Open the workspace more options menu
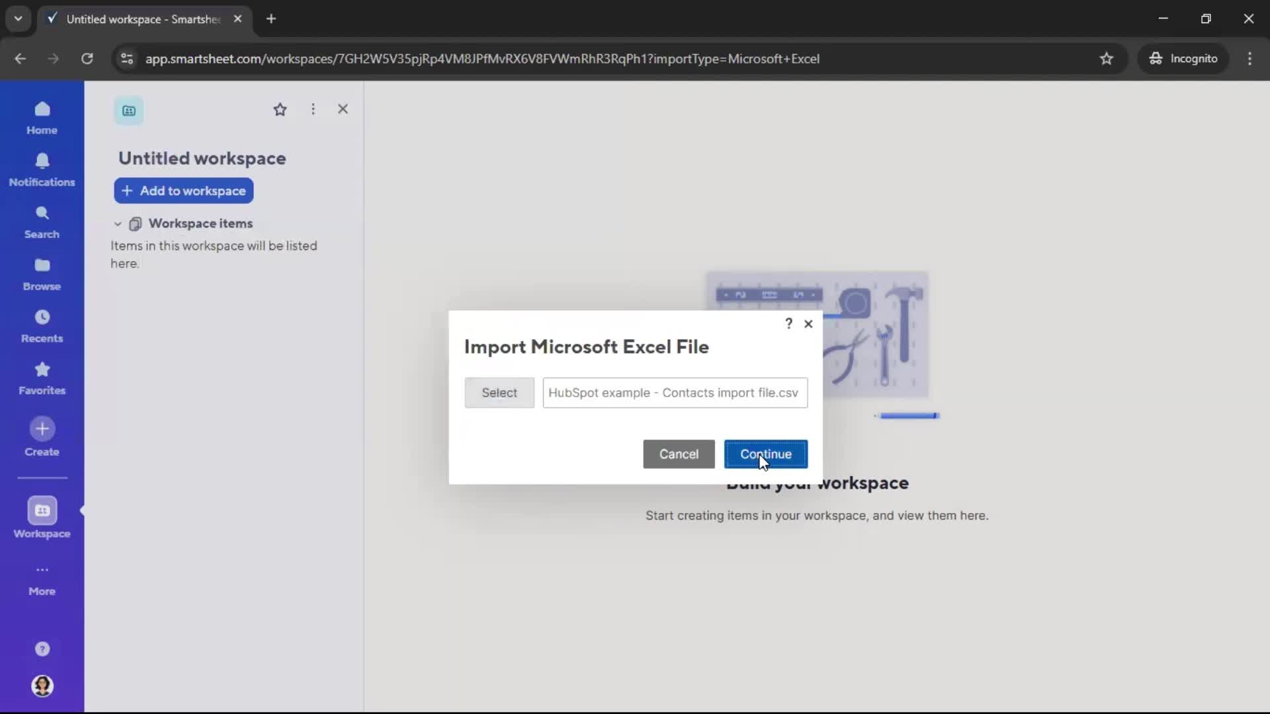The height and width of the screenshot is (714, 1270). tap(313, 109)
